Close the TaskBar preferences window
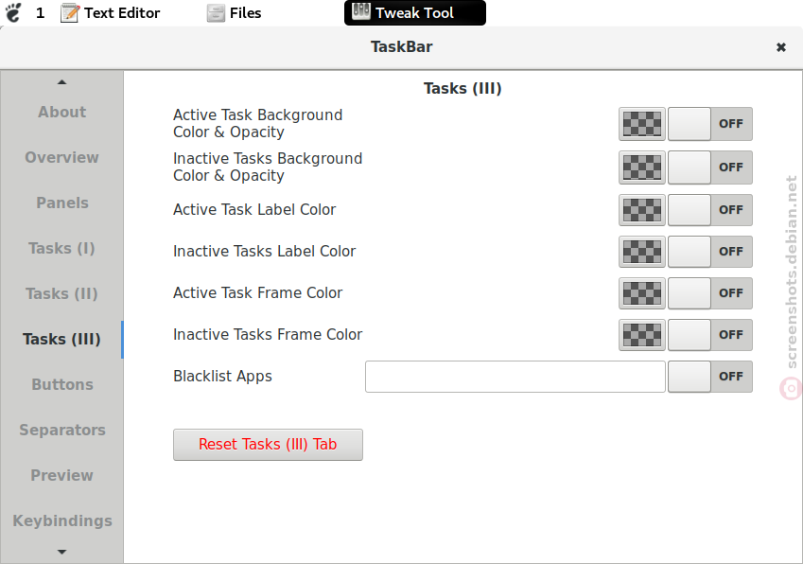 pyautogui.click(x=781, y=47)
